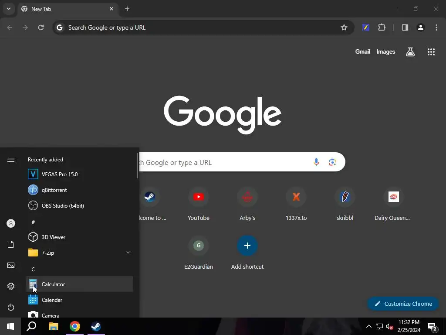Open File Explorer from taskbar
The height and width of the screenshot is (335, 446).
point(53,326)
